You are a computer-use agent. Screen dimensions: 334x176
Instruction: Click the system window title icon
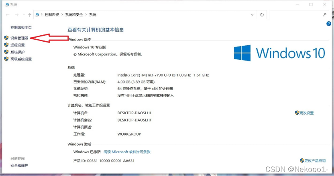point(6,4)
